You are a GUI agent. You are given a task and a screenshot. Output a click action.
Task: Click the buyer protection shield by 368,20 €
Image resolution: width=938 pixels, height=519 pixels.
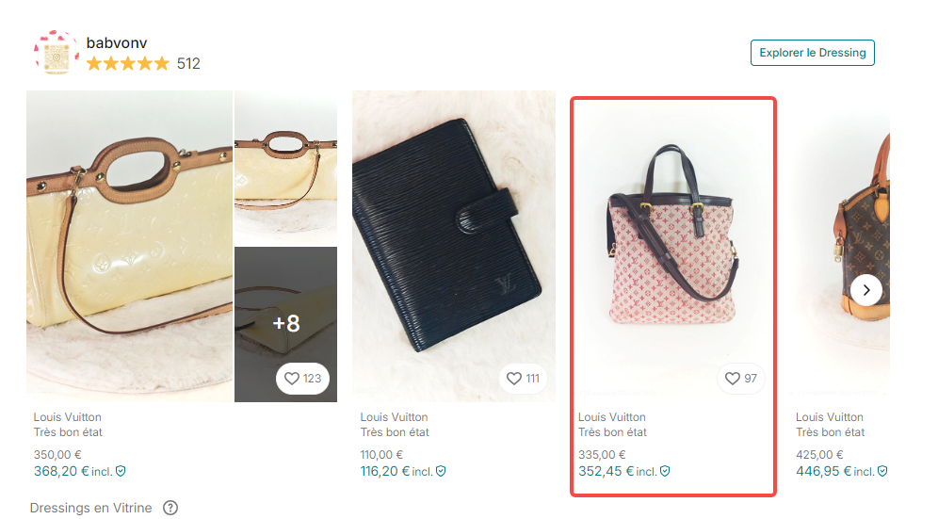coord(121,471)
